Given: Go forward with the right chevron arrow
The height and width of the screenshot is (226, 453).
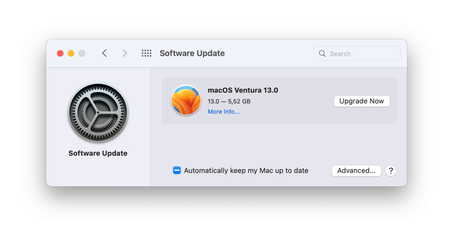Looking at the screenshot, I should 125,53.
